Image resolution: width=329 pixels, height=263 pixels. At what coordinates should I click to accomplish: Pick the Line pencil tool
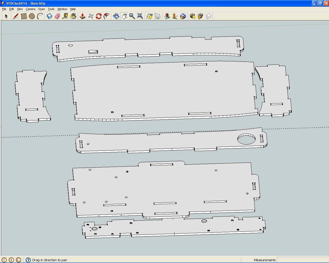click(x=16, y=16)
